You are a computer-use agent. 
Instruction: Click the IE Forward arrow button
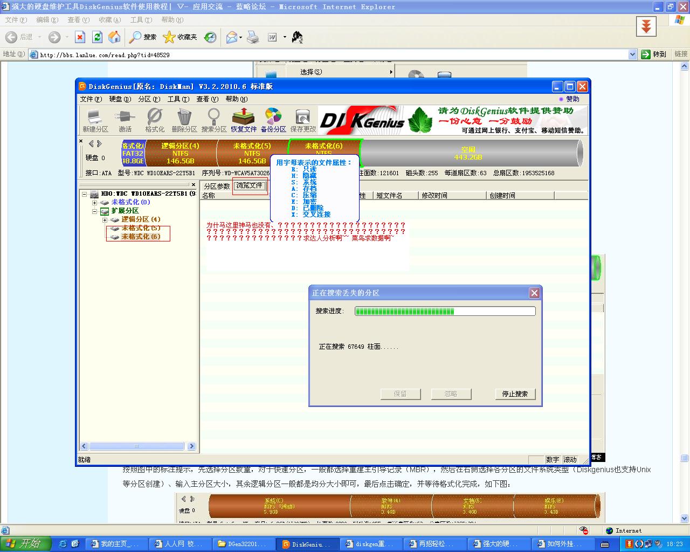point(54,37)
